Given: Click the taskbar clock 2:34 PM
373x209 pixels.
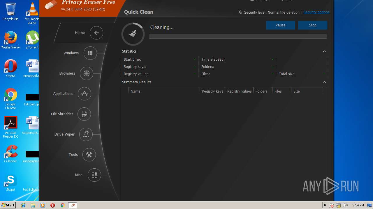Looking at the screenshot, I should (x=358, y=205).
